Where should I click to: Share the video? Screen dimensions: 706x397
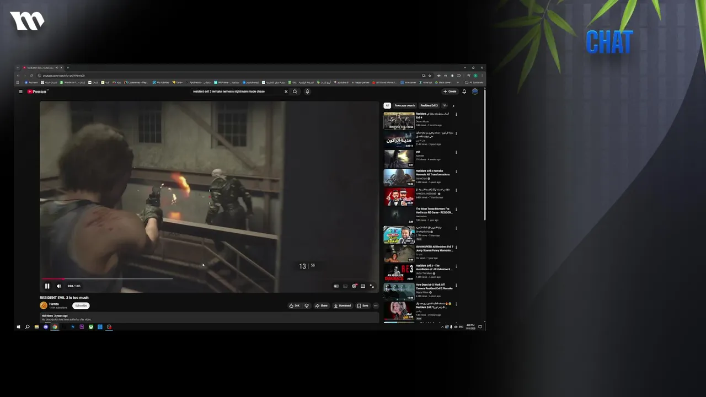[322, 305]
